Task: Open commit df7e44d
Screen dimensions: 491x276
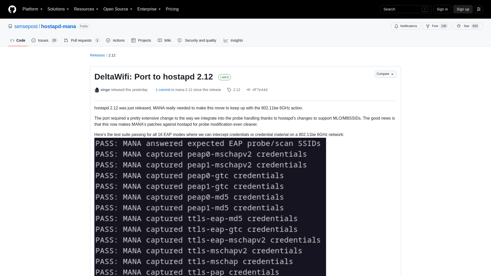Action: coord(260,90)
